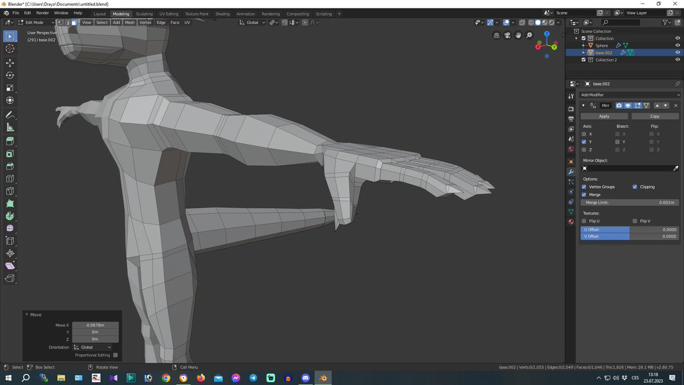The height and width of the screenshot is (385, 684).
Task: Move the modifier down in stack
Action: (x=665, y=106)
